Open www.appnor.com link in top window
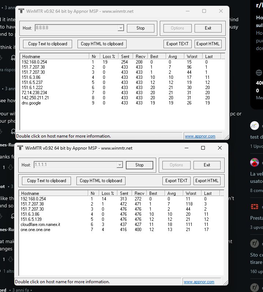This screenshot has width=263, height=292. [x=200, y=136]
